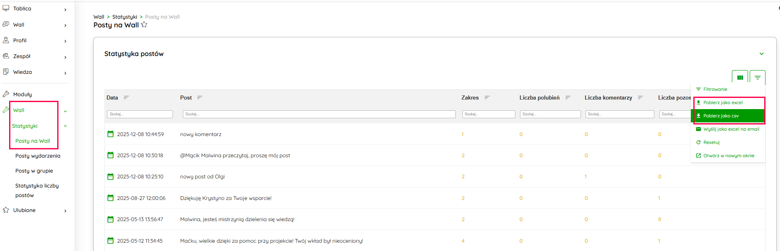The height and width of the screenshot is (251, 780).
Task: Click the Wall chat icon in sidebar
Action: [6, 24]
